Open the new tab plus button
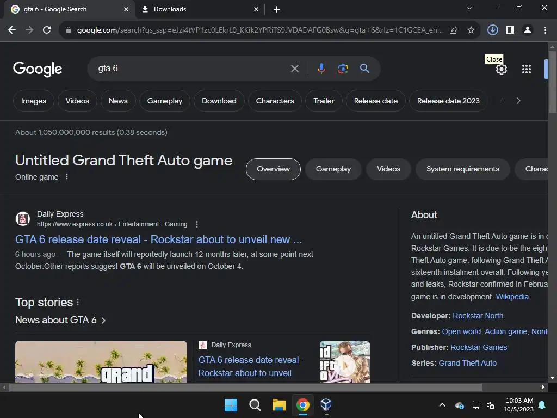The width and height of the screenshot is (557, 418). (277, 9)
